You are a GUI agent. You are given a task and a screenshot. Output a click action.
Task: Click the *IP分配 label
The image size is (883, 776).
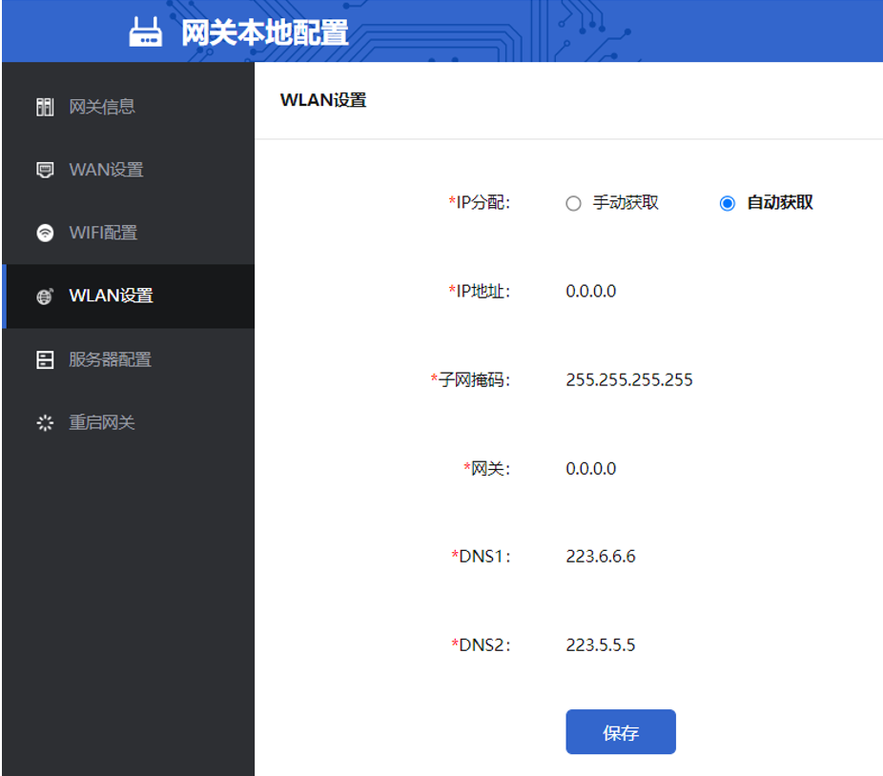point(480,202)
